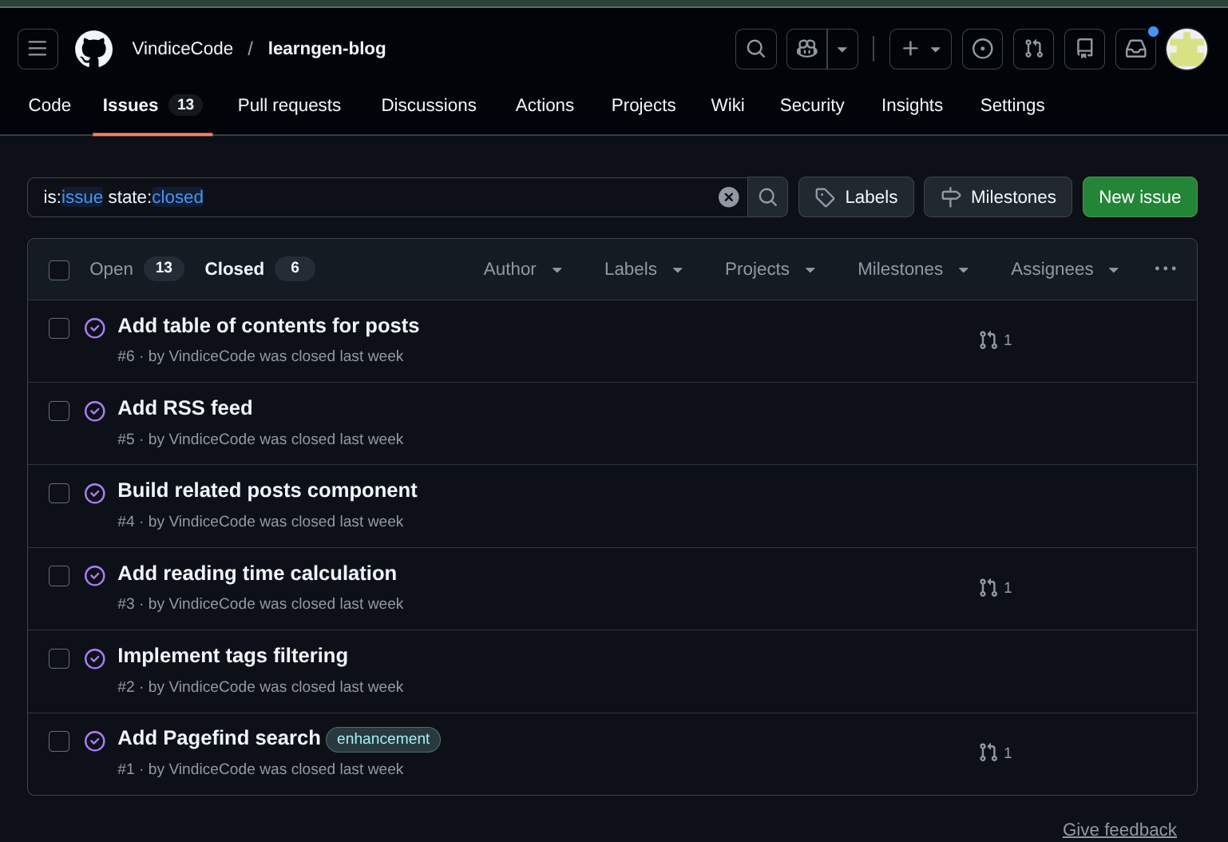Open the Copilot chat icon
The height and width of the screenshot is (842, 1228).
[x=806, y=49]
